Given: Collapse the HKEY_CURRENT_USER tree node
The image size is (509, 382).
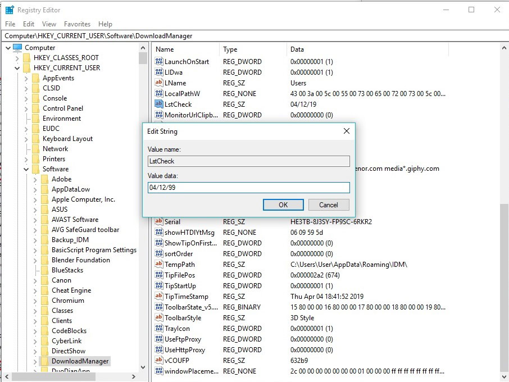Looking at the screenshot, I should tap(17, 68).
